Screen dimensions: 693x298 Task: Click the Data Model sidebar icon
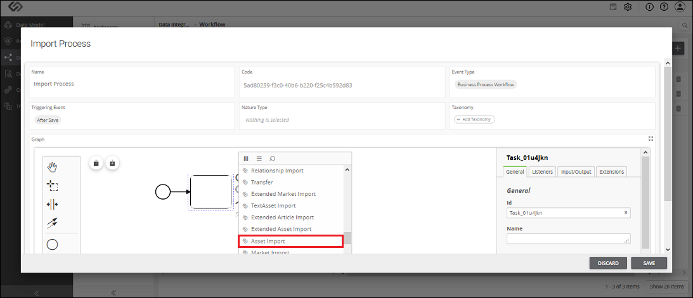(8, 25)
